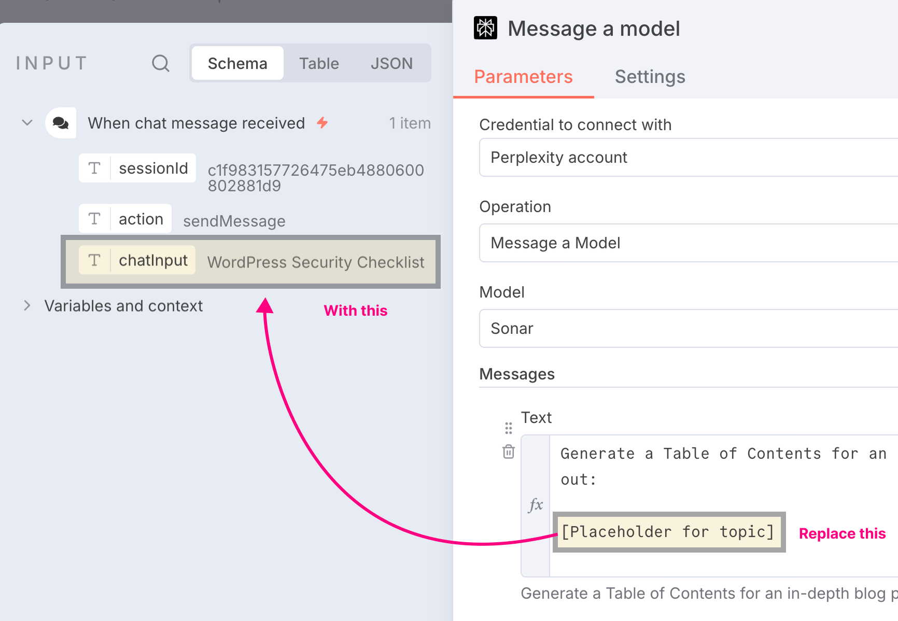Open the Operation dropdown
Screen dimensions: 898x621
click(x=689, y=243)
